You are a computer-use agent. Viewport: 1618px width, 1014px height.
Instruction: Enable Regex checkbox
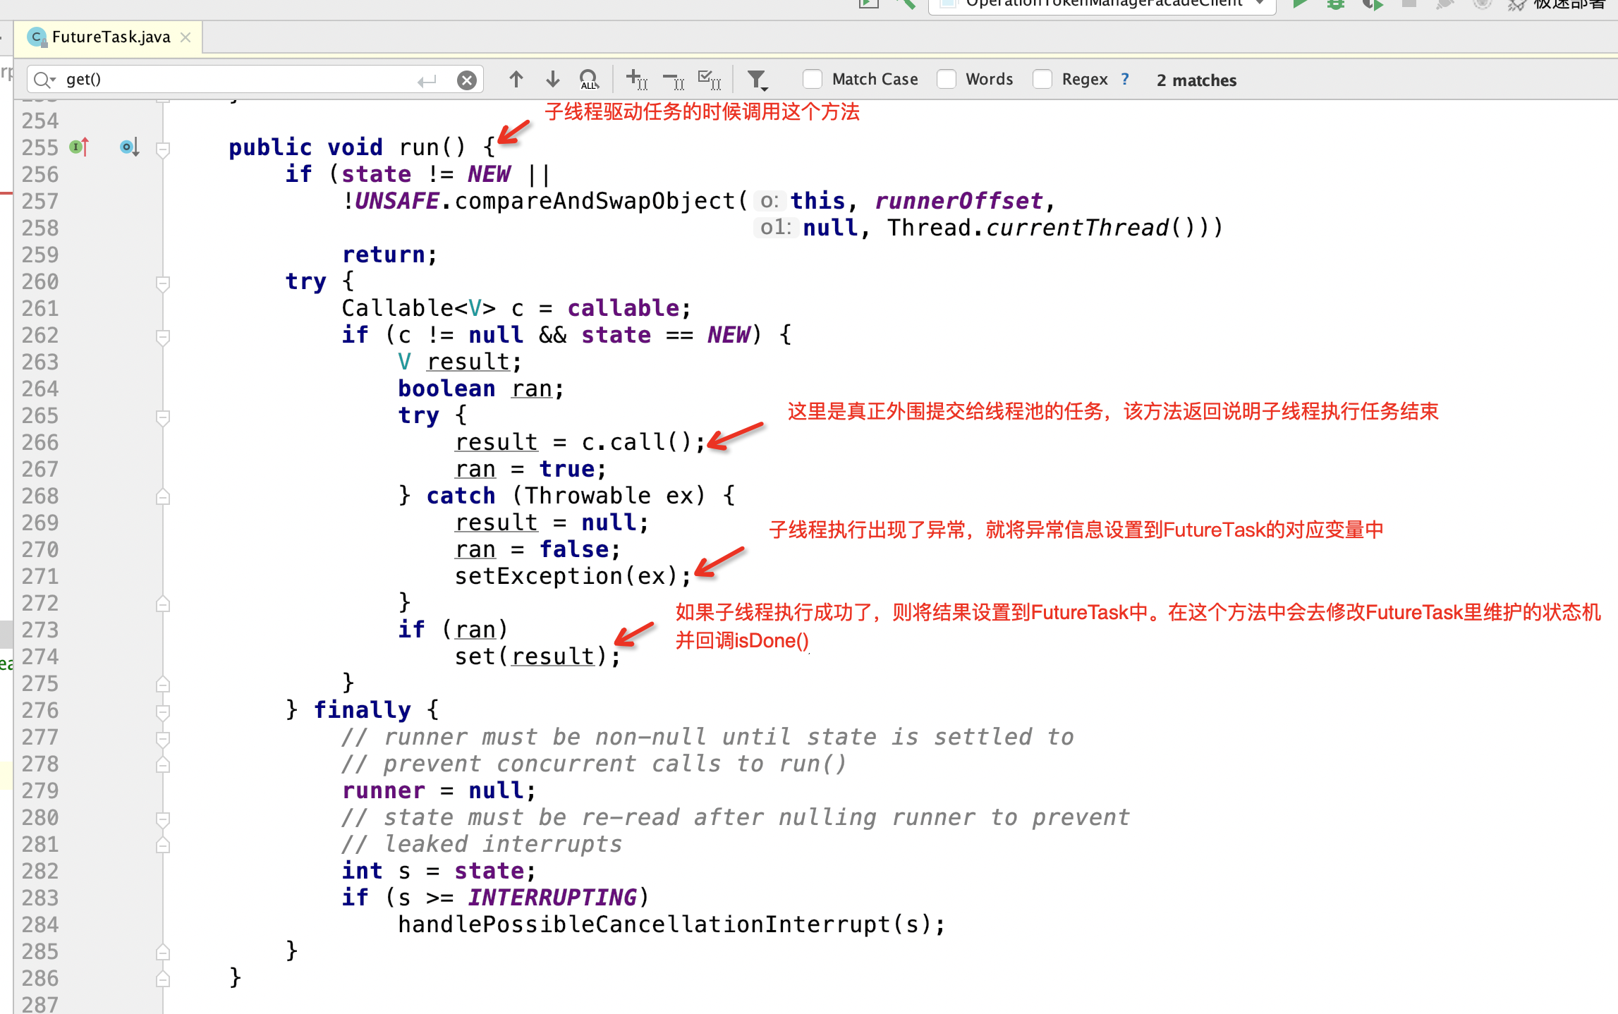pos(1042,80)
